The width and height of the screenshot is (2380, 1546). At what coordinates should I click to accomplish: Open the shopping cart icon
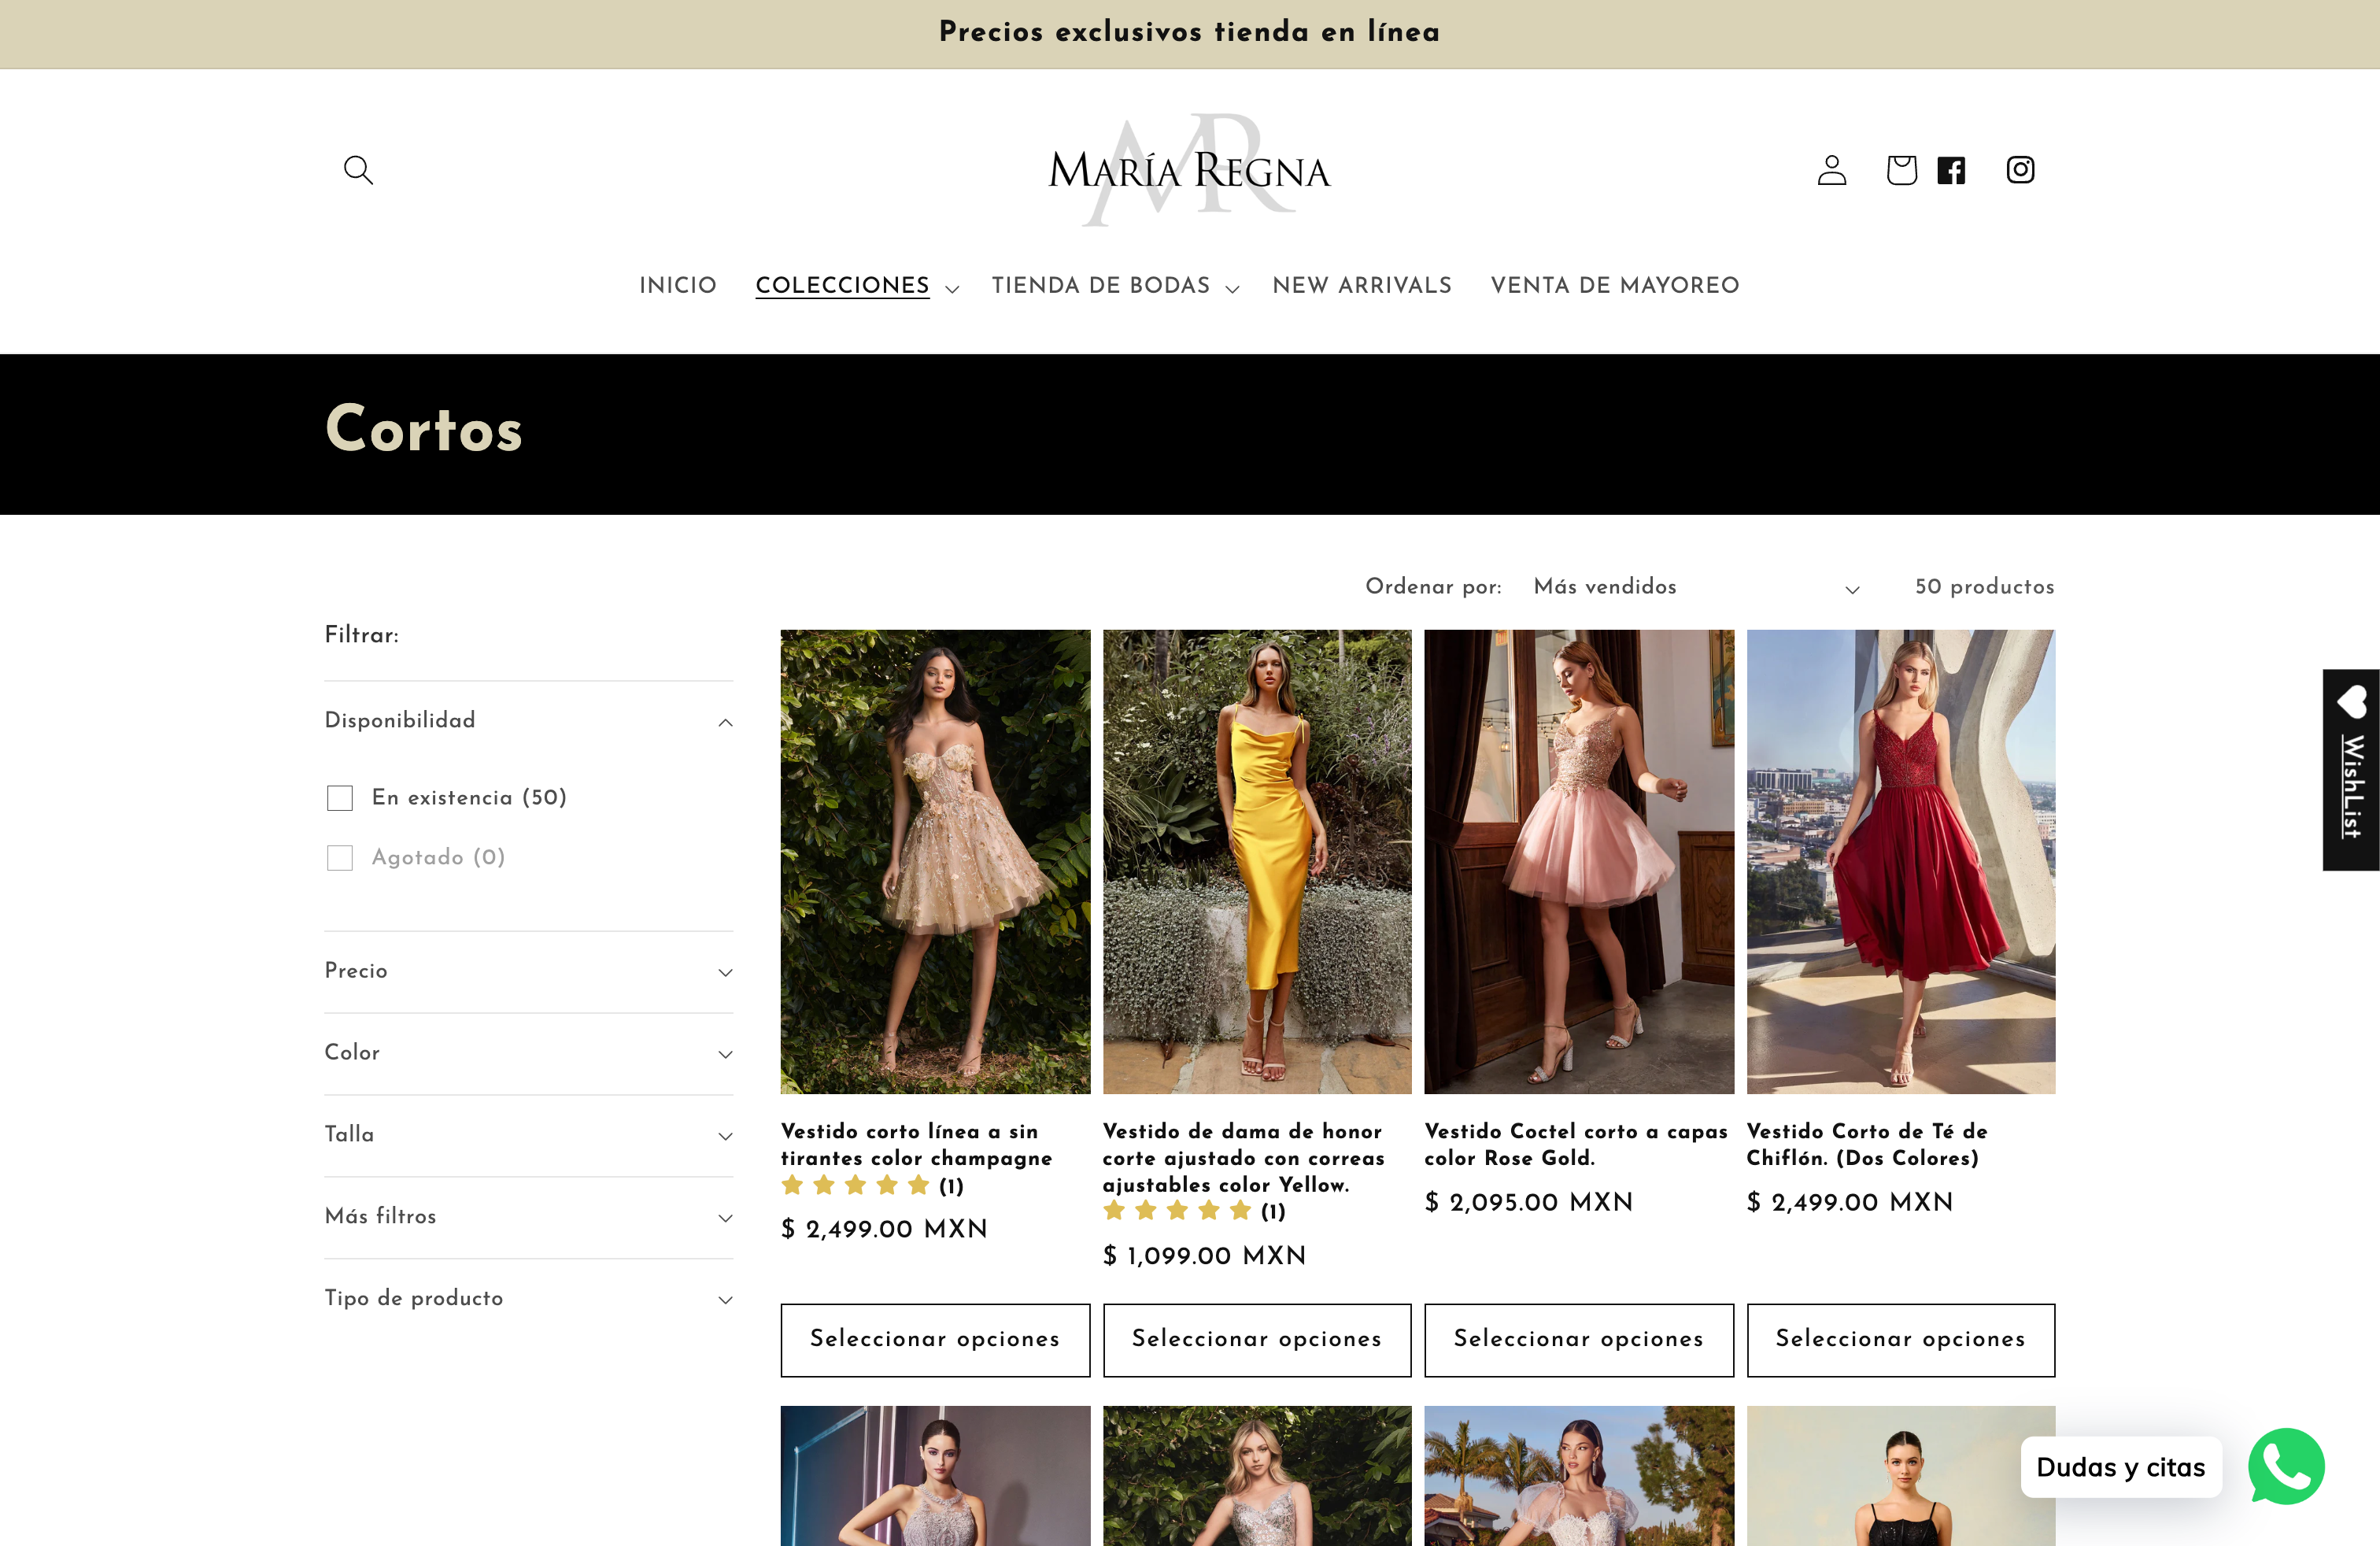(x=1902, y=170)
